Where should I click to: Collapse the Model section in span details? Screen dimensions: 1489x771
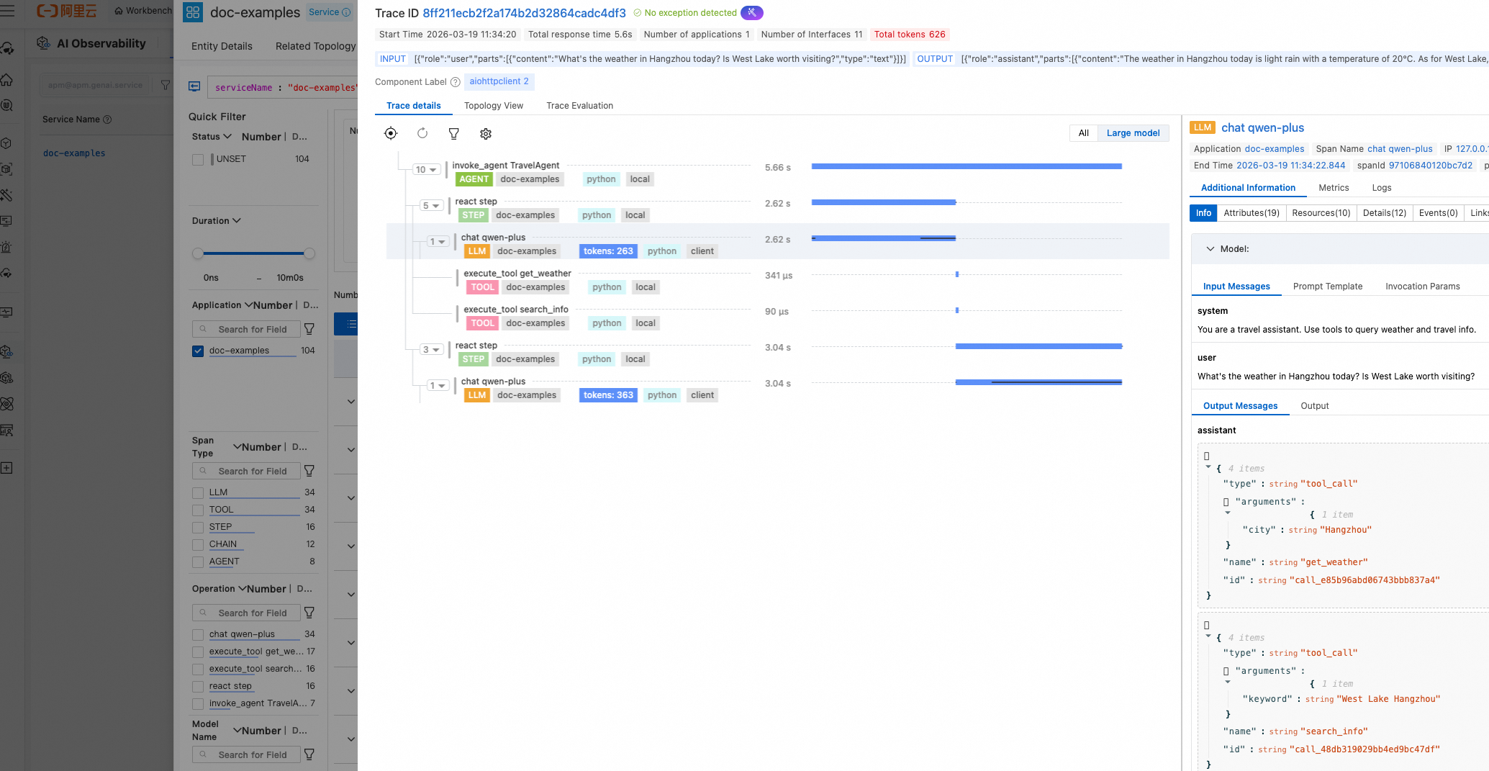1210,249
